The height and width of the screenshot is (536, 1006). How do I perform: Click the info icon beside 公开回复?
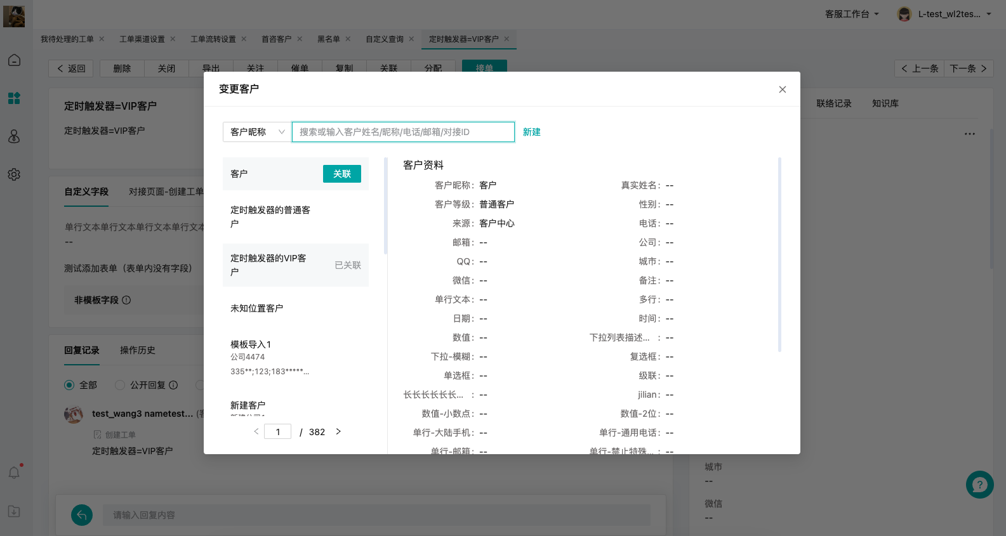pos(173,385)
